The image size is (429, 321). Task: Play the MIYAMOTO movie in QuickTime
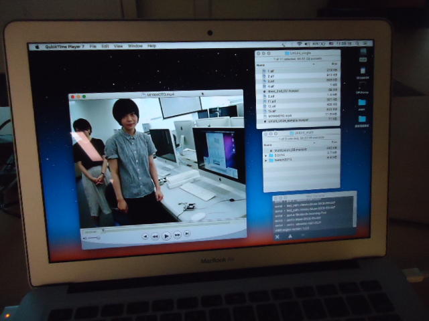pyautogui.click(x=166, y=236)
